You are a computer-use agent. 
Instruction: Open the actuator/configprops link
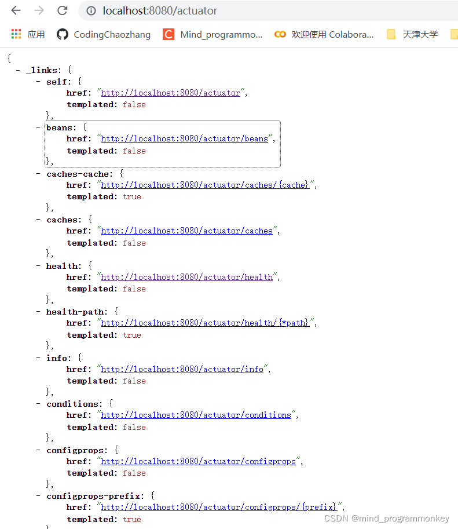tap(198, 461)
